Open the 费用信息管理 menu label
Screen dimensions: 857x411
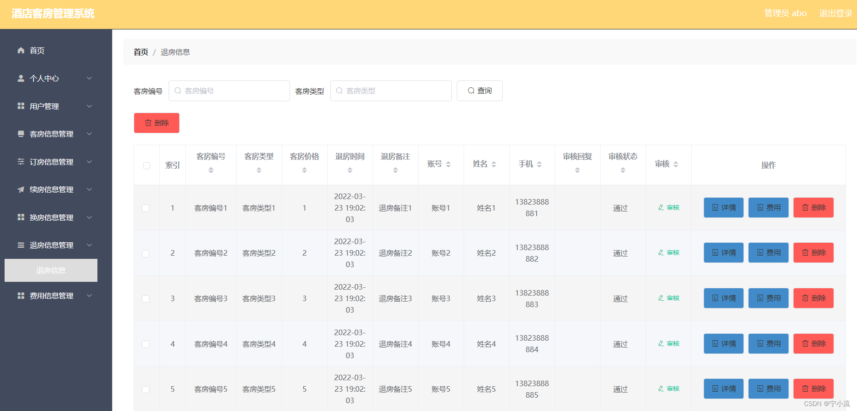pos(51,296)
